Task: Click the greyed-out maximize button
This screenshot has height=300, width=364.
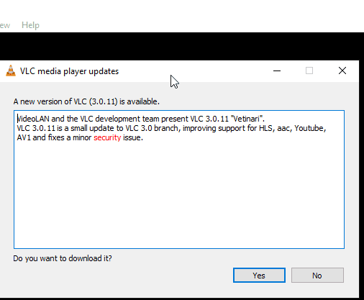Action: pyautogui.click(x=309, y=71)
